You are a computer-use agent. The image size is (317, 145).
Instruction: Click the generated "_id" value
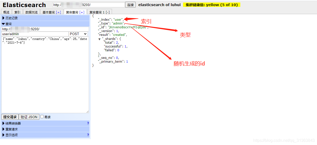[x=127, y=27]
